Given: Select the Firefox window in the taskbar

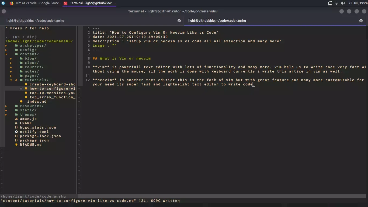Looking at the screenshot, I should click(x=38, y=3).
